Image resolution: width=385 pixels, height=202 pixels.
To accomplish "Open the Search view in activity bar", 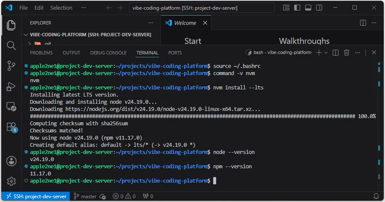I will tap(11, 45).
